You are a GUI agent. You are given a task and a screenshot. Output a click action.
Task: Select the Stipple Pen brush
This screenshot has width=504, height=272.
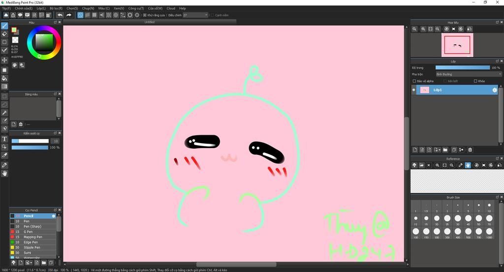(x=33, y=247)
